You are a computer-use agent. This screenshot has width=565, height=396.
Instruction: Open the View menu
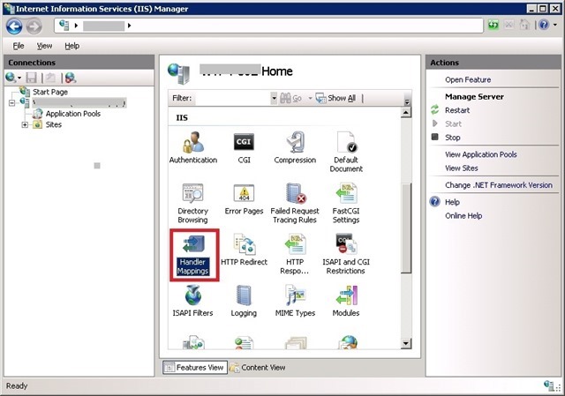[44, 46]
